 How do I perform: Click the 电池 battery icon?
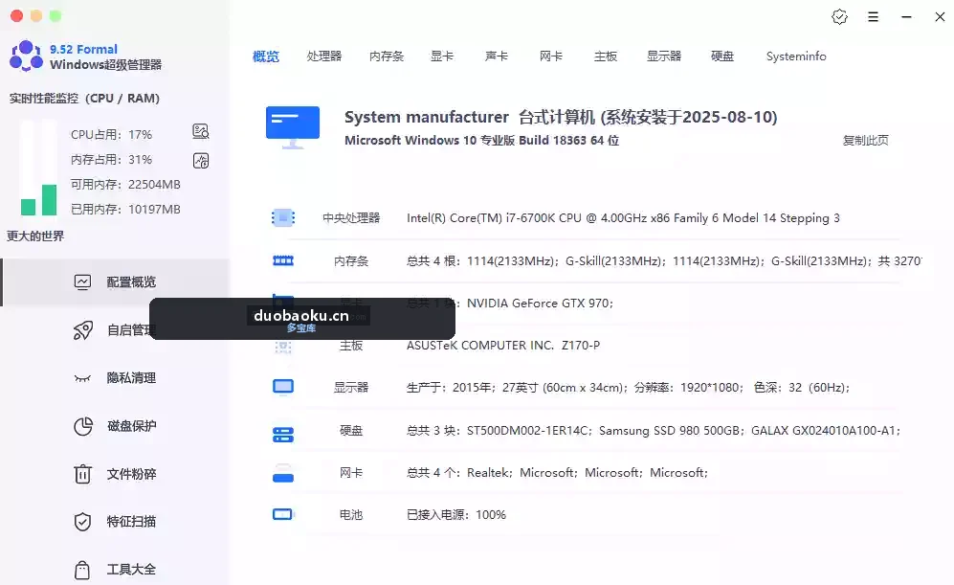283,514
